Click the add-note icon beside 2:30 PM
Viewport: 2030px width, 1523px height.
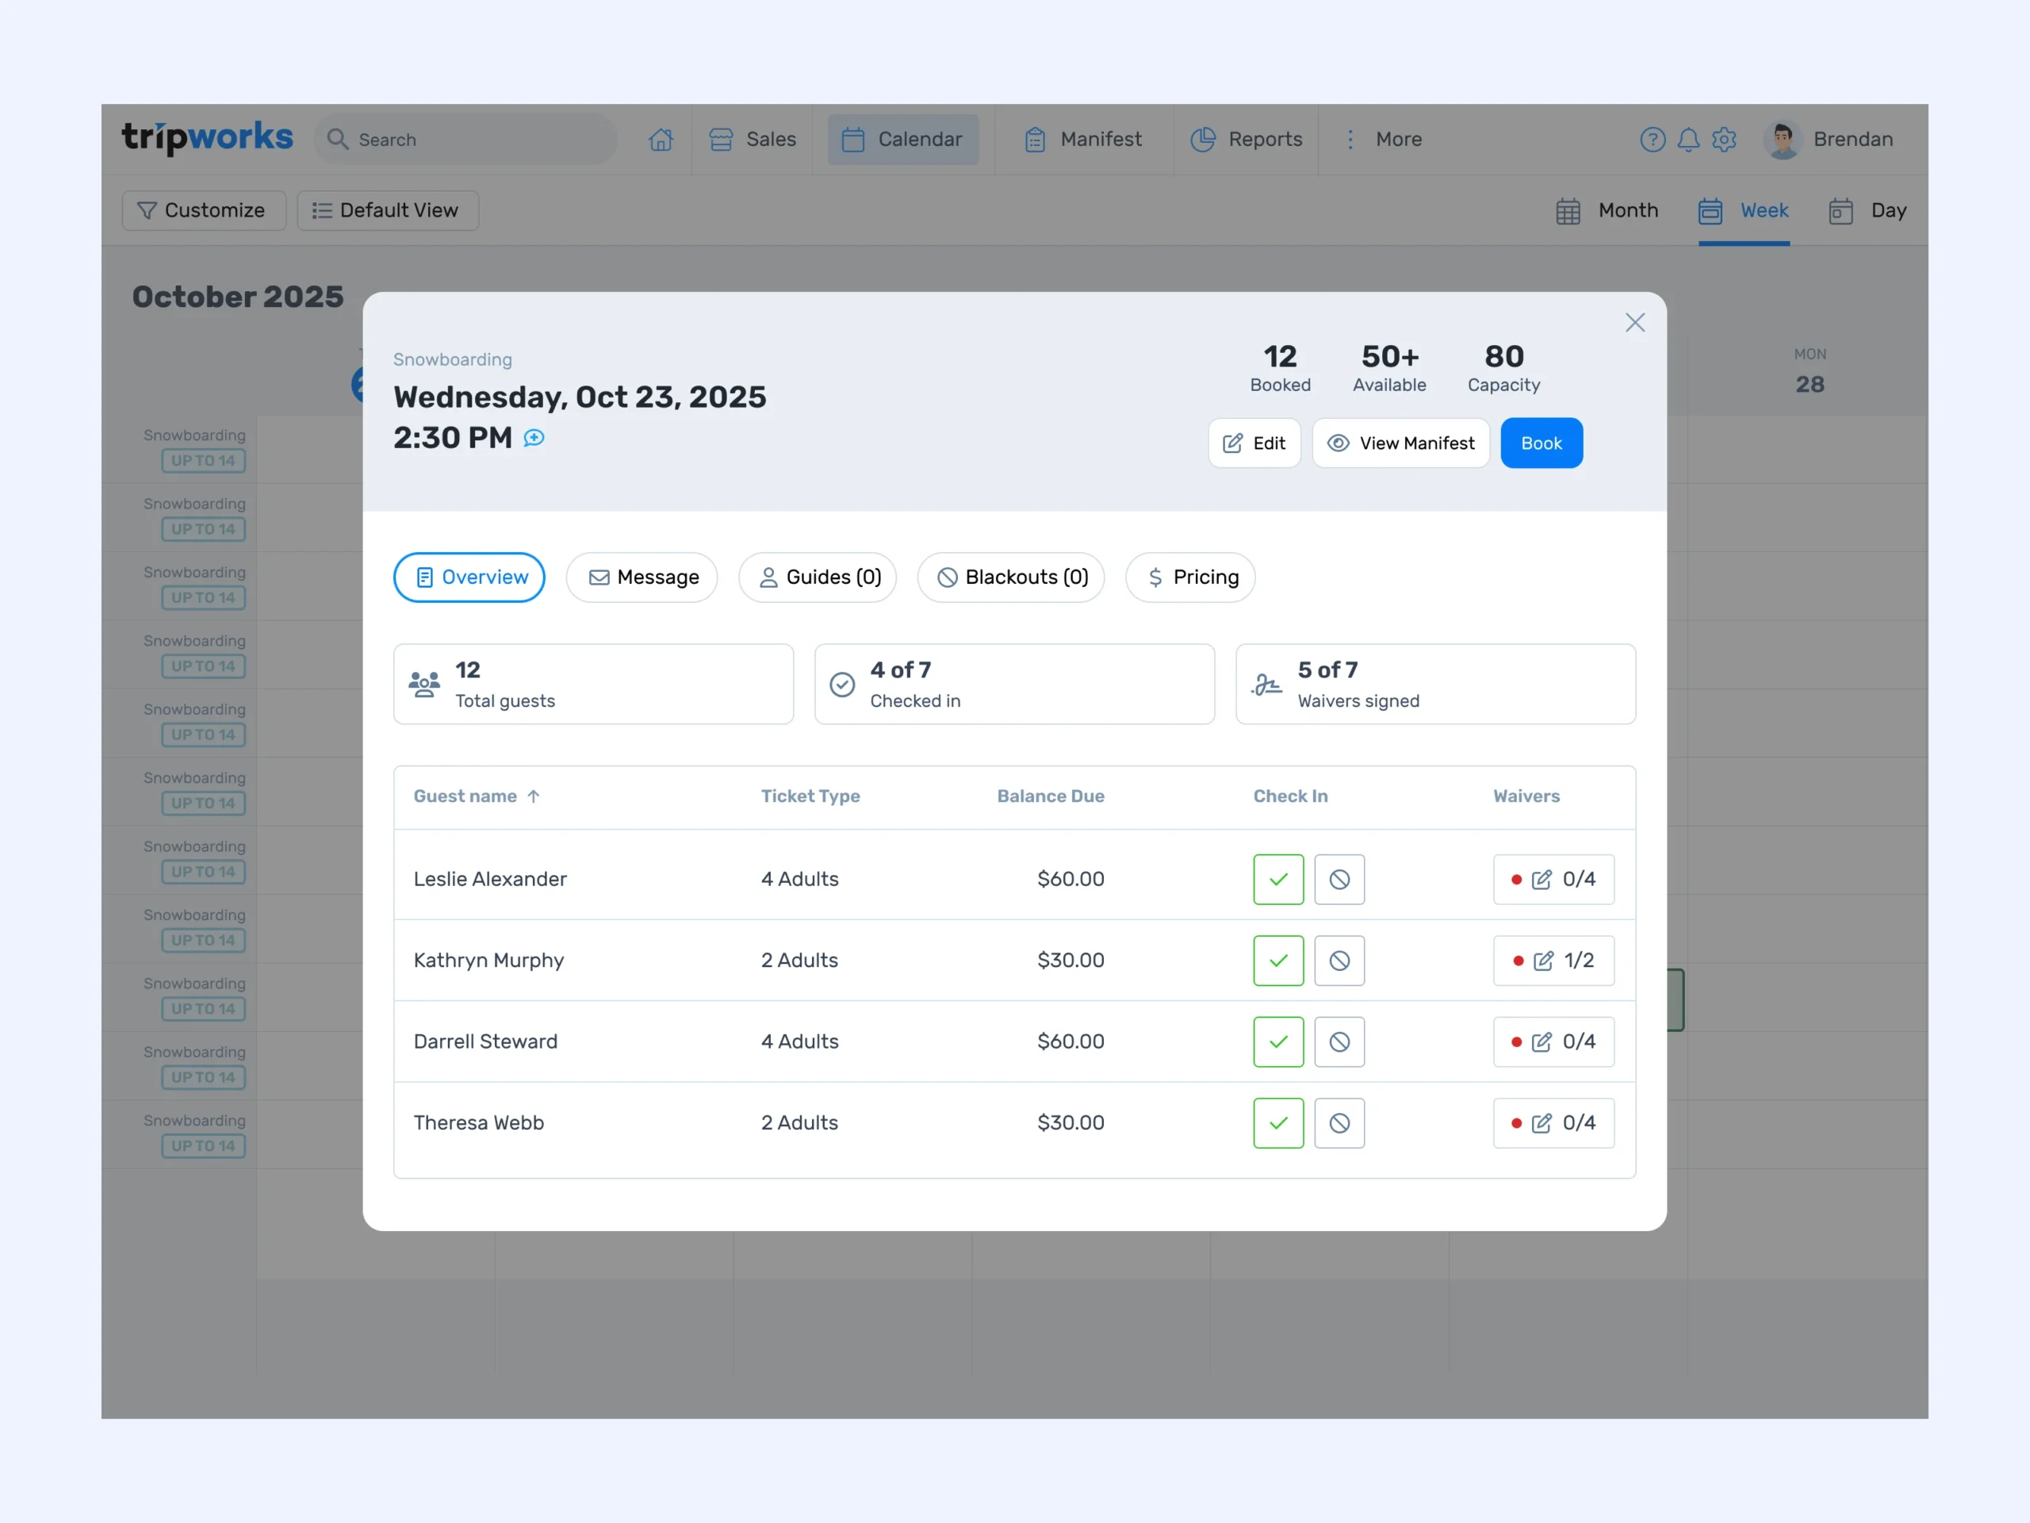pyautogui.click(x=534, y=438)
